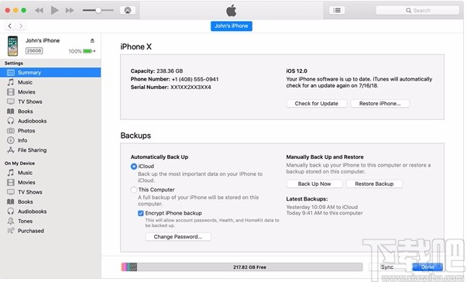Click 'Yesterday 10:09 AM to iCloud' entry

[x=322, y=207]
